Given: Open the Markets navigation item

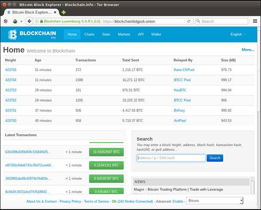Looking at the screenshot, I should (x=124, y=34).
